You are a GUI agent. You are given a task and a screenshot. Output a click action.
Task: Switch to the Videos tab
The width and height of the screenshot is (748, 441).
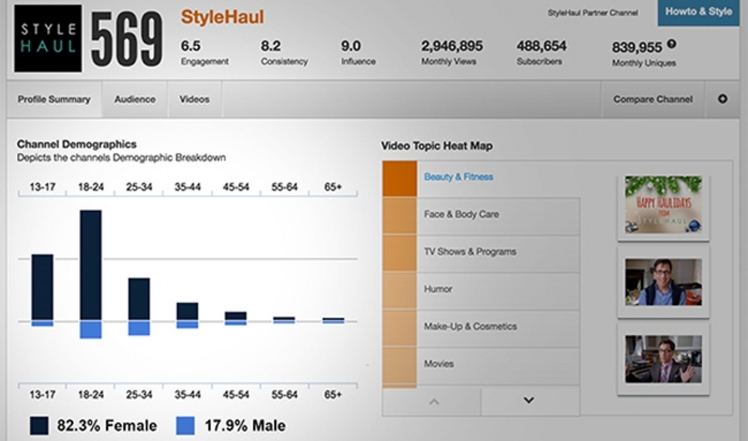click(194, 99)
